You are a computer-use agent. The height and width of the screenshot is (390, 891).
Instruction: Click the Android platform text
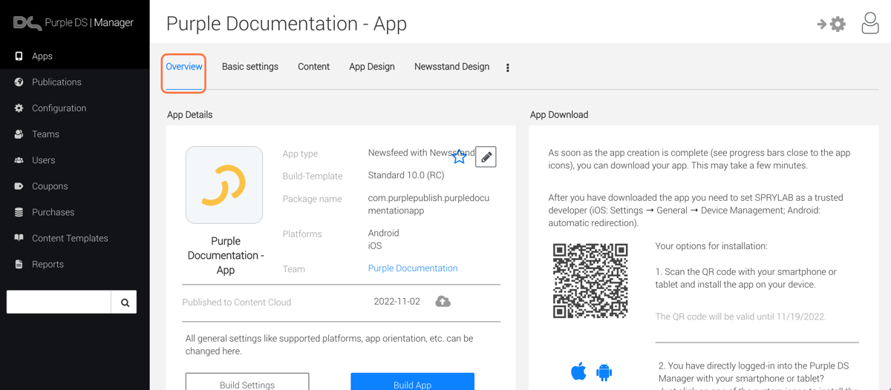[384, 233]
